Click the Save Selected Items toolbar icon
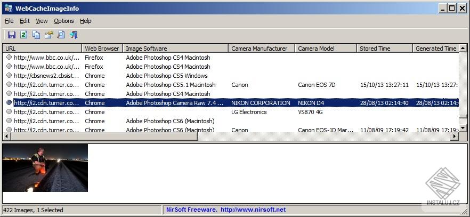This screenshot has width=470, height=217. [11, 35]
